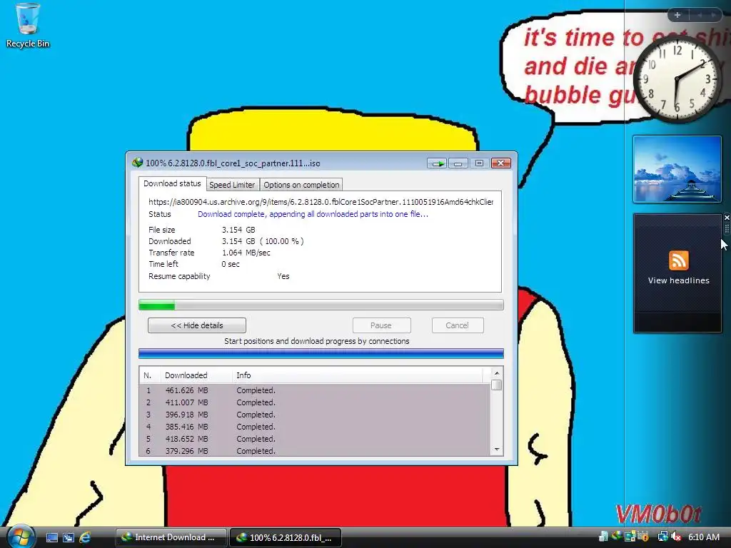Open the Windows Start menu orb
731x548 pixels.
[21, 537]
